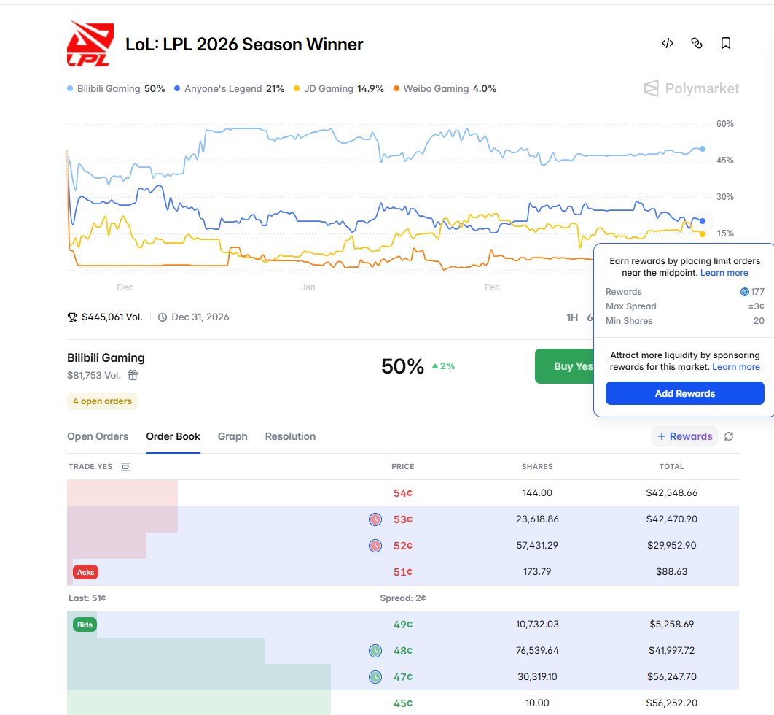Click the 51¢ ask price
The image size is (774, 715).
[x=403, y=572]
